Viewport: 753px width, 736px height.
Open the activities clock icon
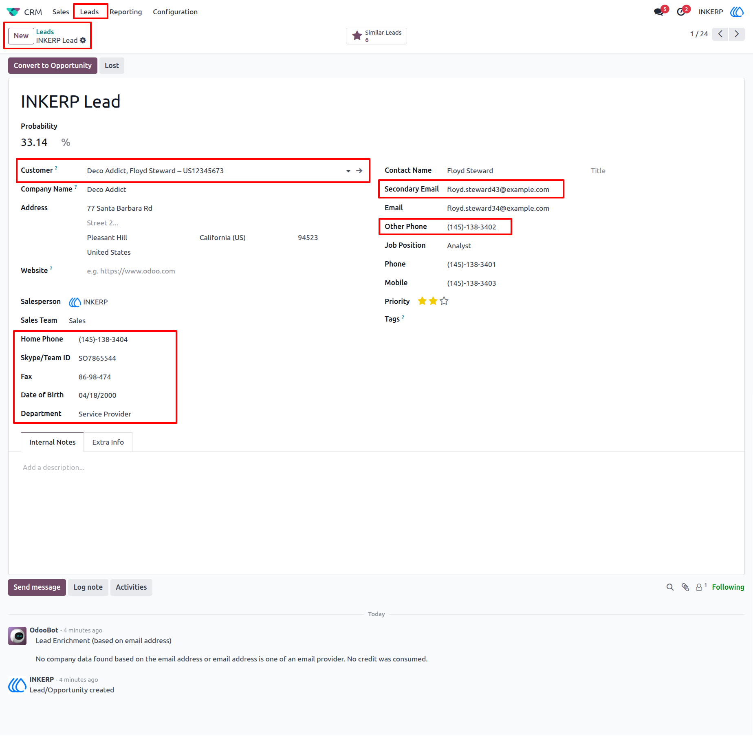681,12
